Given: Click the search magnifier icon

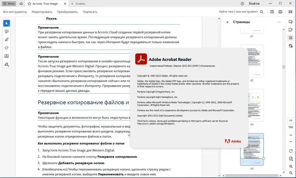Looking at the screenshot, I should [262, 12].
